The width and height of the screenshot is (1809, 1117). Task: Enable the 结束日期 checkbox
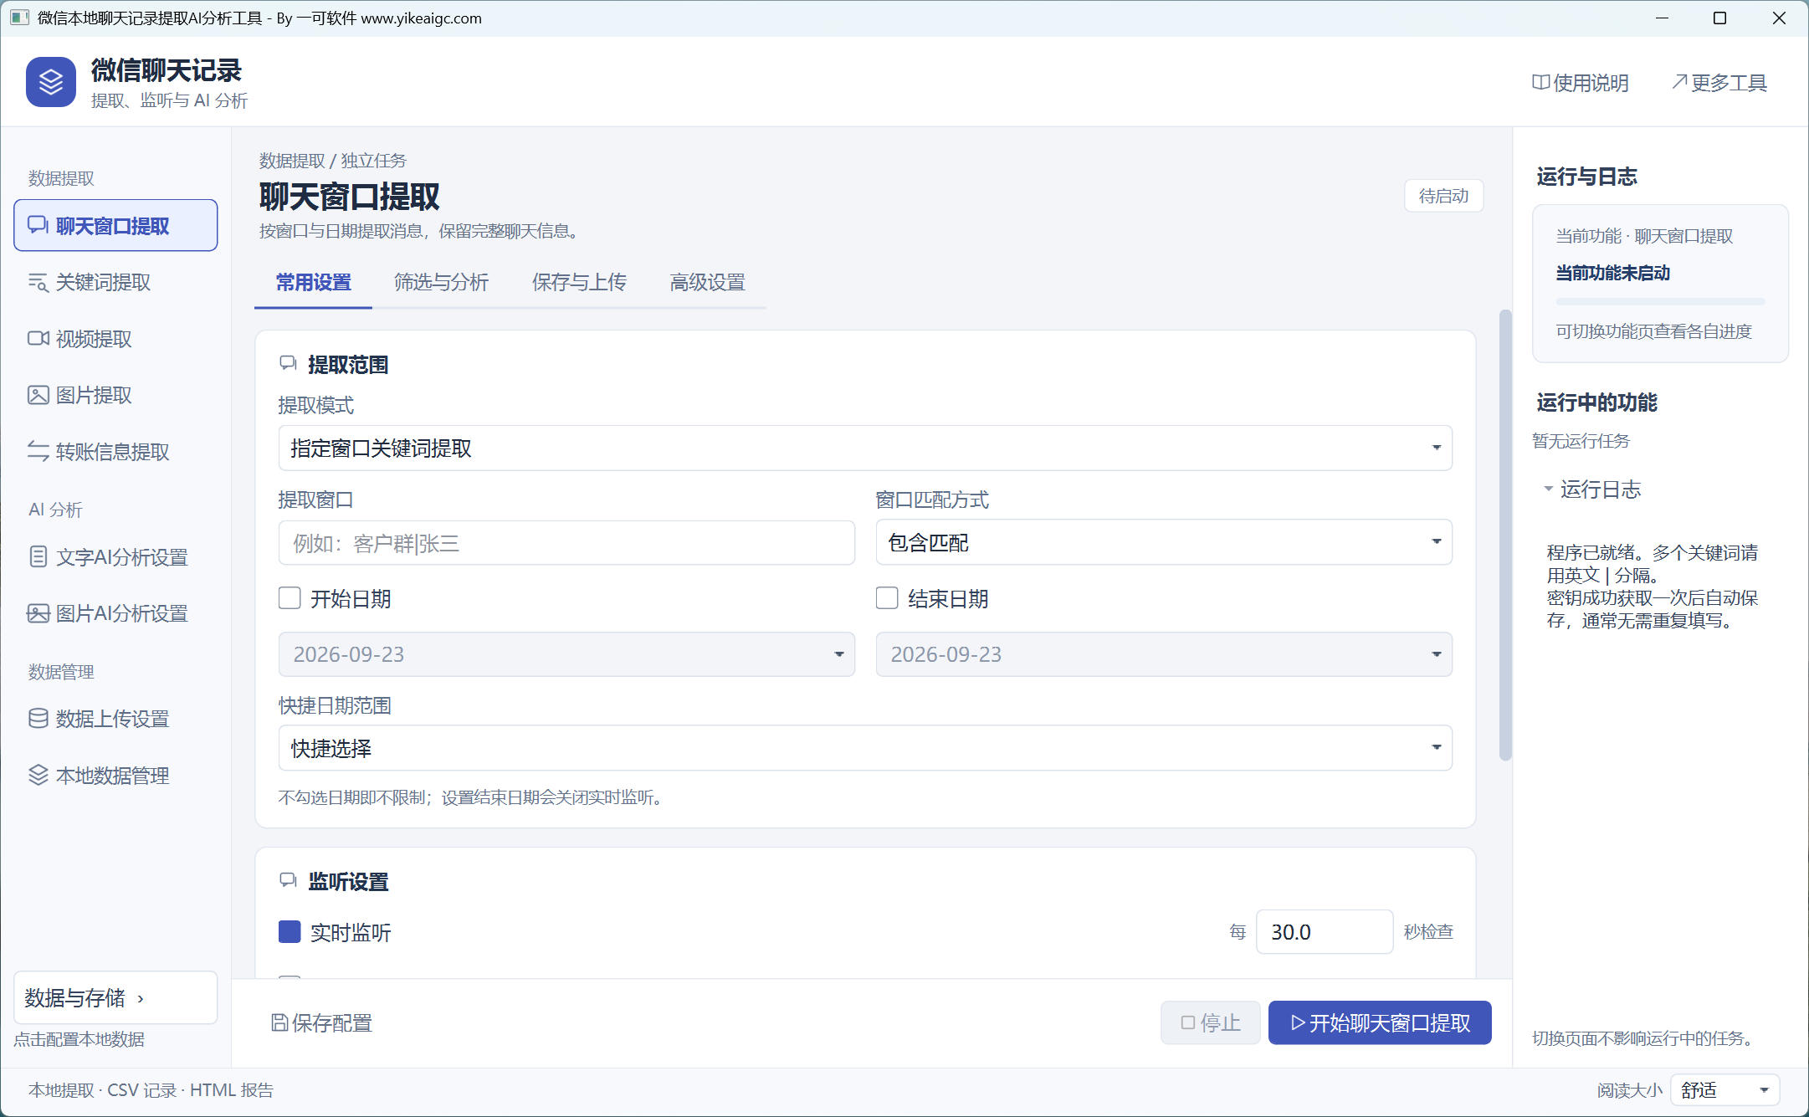pyautogui.click(x=887, y=598)
